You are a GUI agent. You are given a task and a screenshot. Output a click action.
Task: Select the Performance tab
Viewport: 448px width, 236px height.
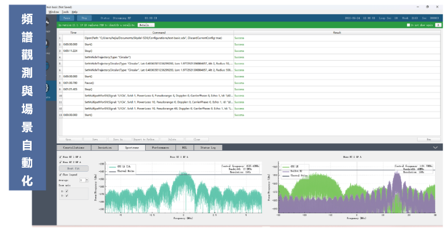coord(161,148)
